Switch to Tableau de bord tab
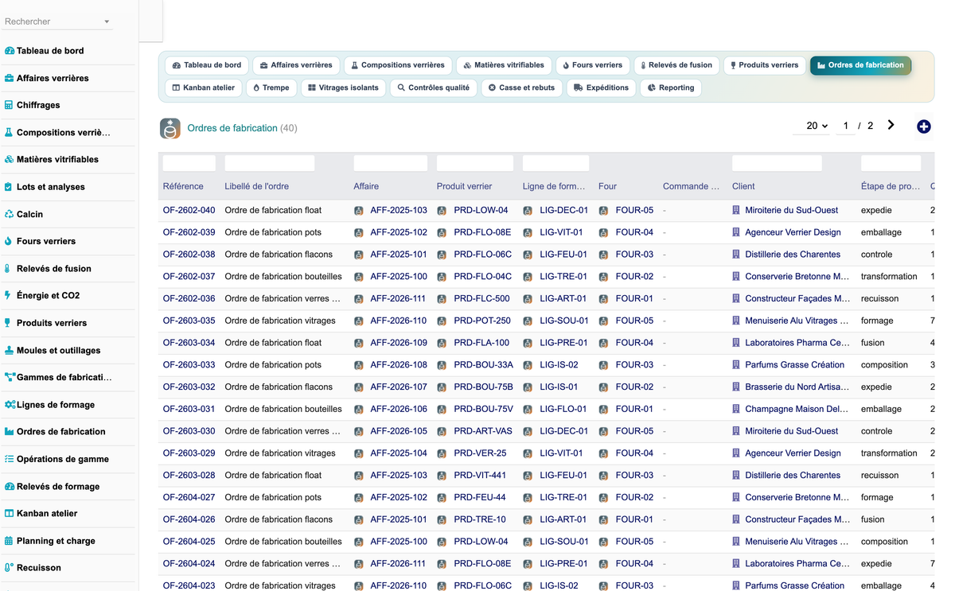 (x=207, y=65)
